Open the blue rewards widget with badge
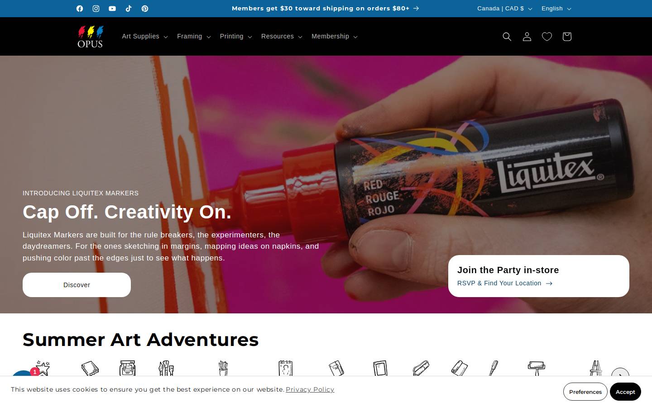Screen dimensions: 652x407 pyautogui.click(x=23, y=373)
